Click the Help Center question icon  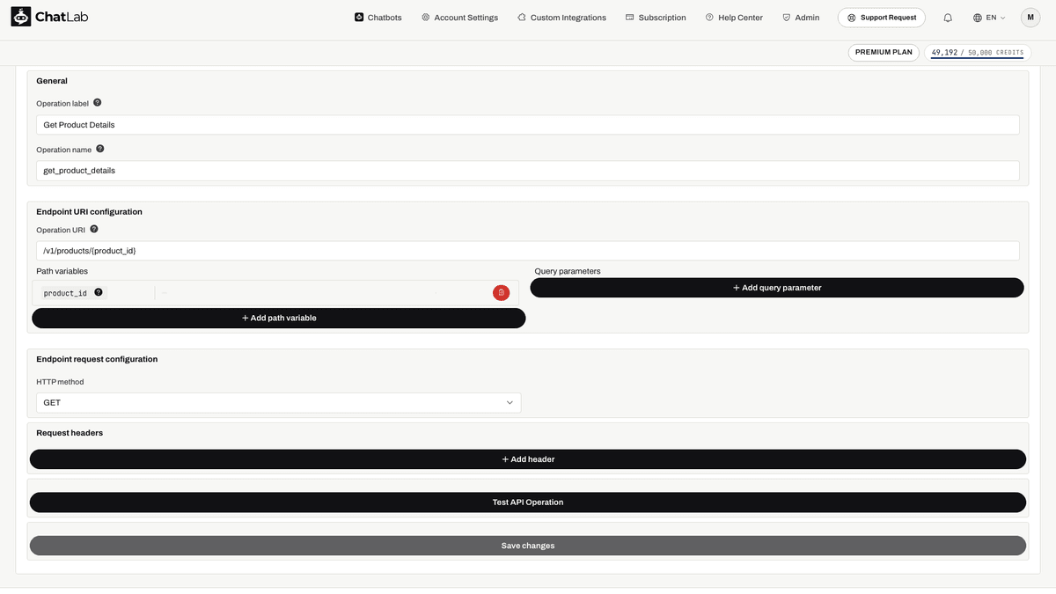pos(709,17)
